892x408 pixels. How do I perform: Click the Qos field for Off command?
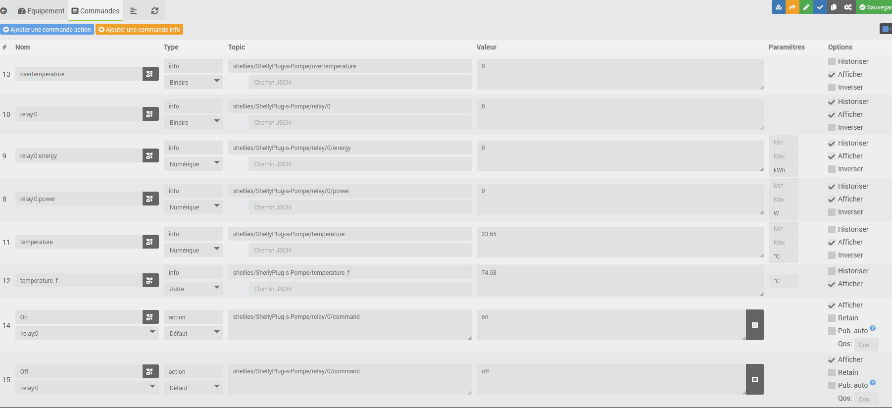866,399
